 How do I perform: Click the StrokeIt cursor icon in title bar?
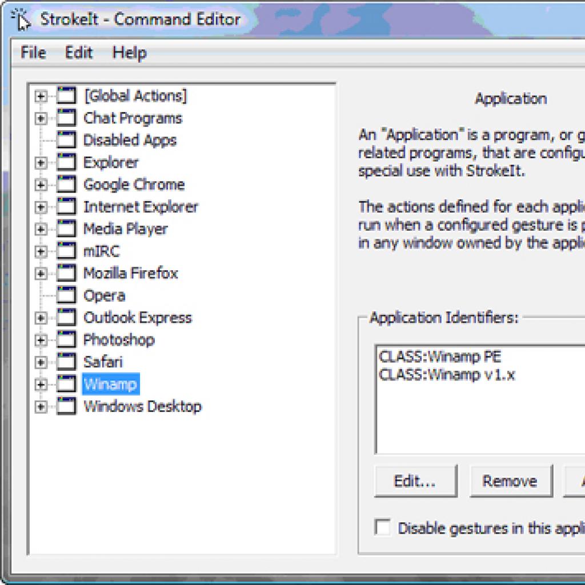pos(20,19)
